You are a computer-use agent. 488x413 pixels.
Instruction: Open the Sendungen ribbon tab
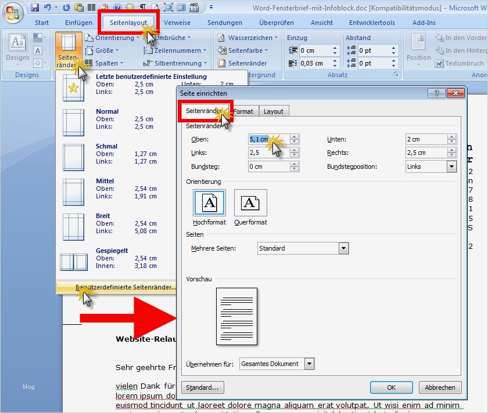pyautogui.click(x=225, y=23)
